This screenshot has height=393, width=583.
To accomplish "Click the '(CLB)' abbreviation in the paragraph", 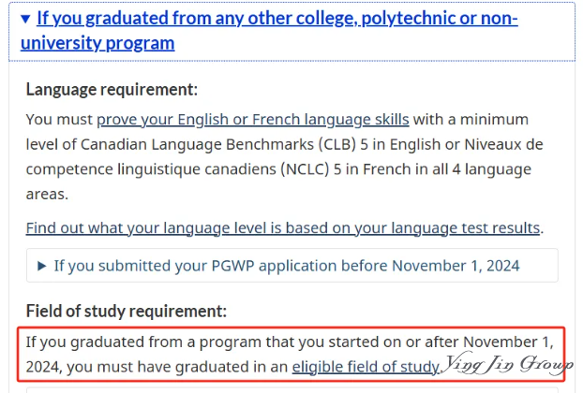I will coord(337,144).
